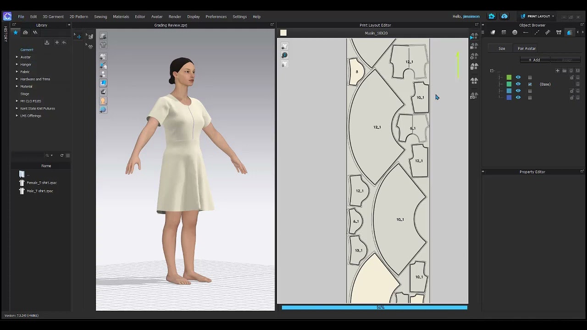Click the Add size button
The height and width of the screenshot is (330, 587).
[535, 60]
